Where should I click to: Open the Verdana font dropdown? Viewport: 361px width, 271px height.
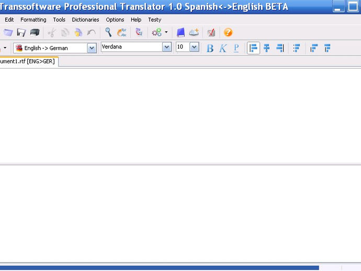167,47
